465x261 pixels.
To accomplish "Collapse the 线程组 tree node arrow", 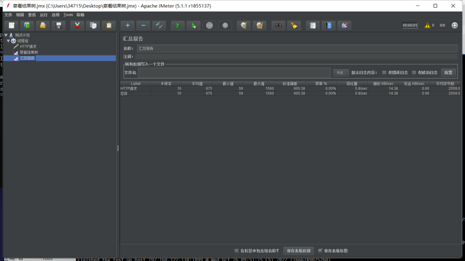I will pyautogui.click(x=8, y=41).
